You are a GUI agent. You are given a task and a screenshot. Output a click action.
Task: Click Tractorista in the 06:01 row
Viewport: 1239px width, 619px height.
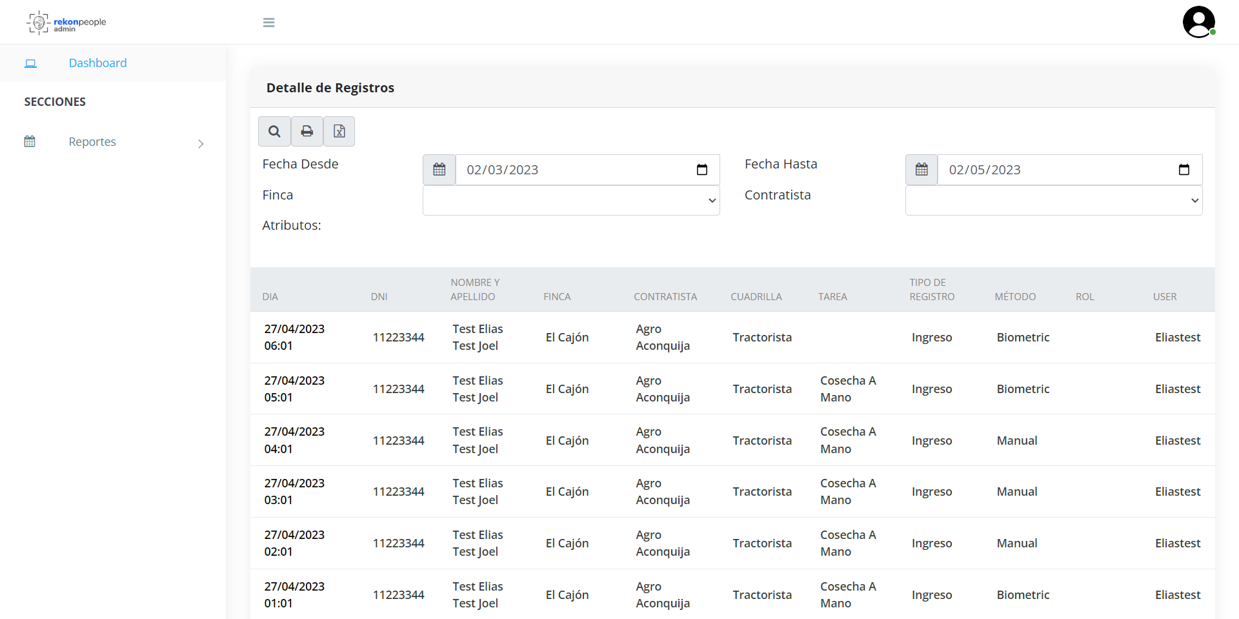pyautogui.click(x=762, y=338)
